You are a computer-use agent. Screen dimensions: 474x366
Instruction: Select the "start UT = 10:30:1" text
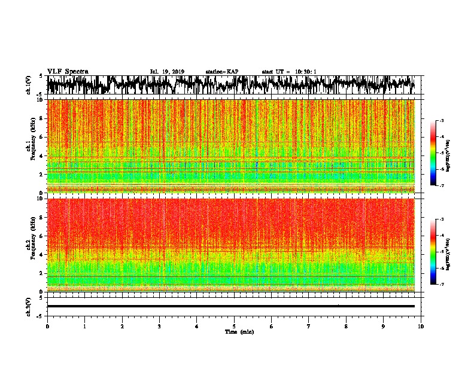(289, 72)
